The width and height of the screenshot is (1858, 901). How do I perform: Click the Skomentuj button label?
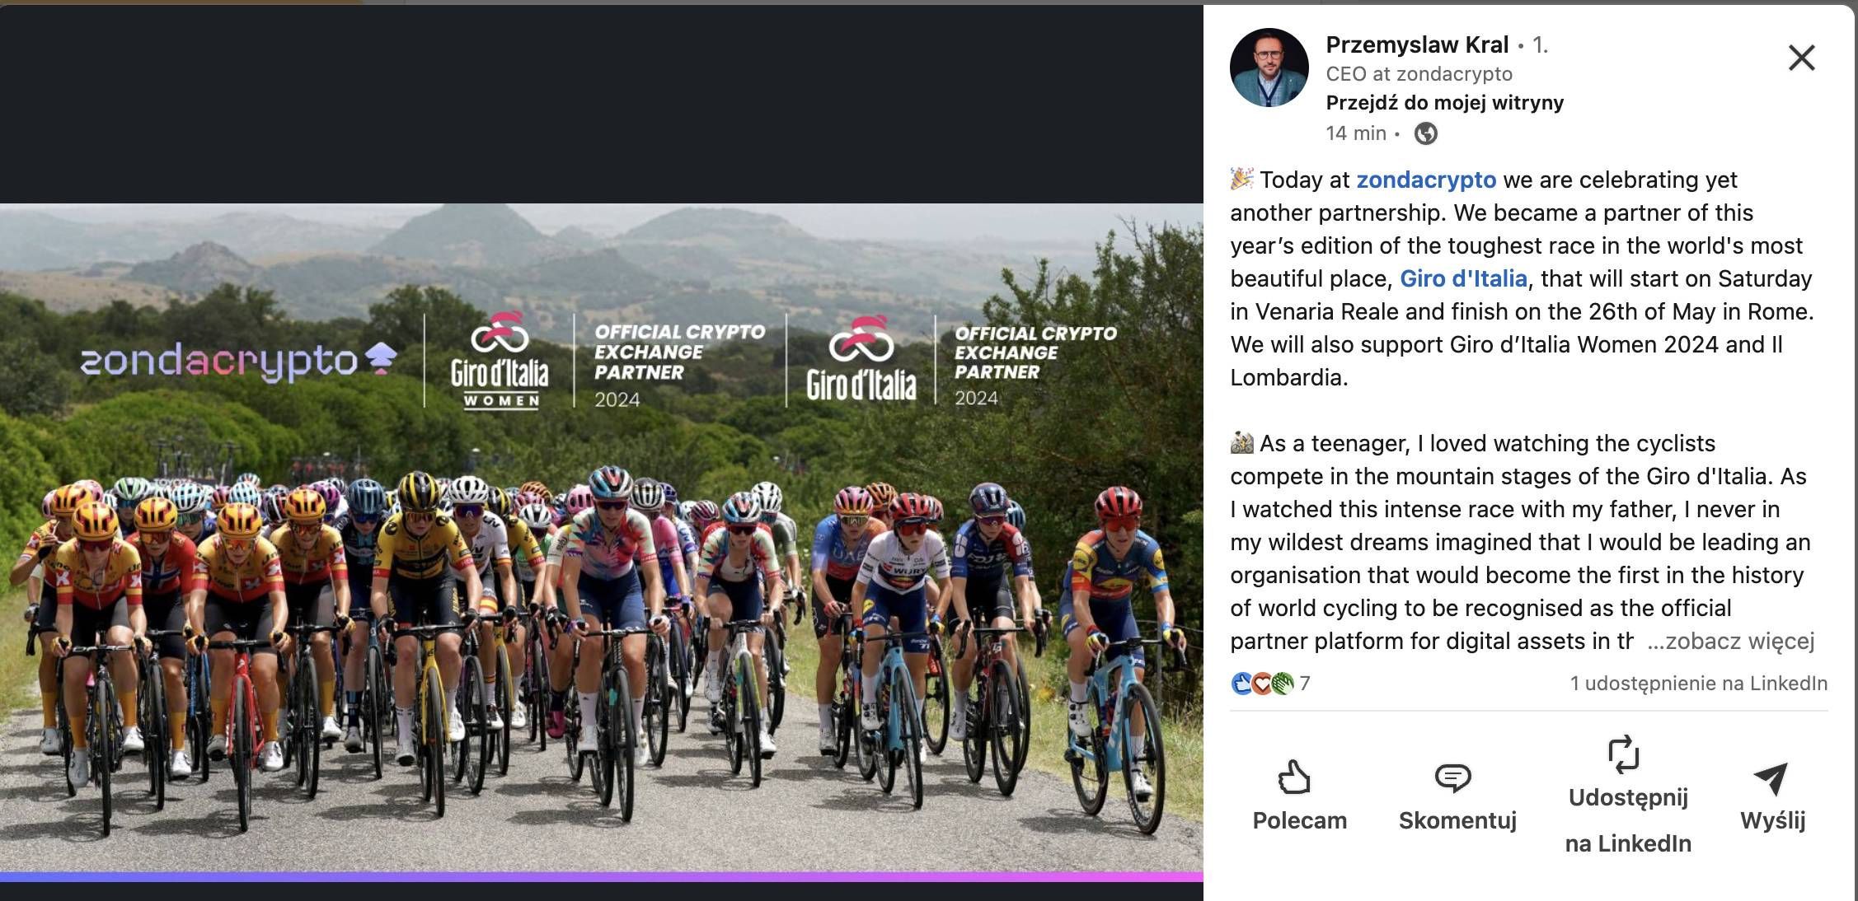coord(1457,820)
